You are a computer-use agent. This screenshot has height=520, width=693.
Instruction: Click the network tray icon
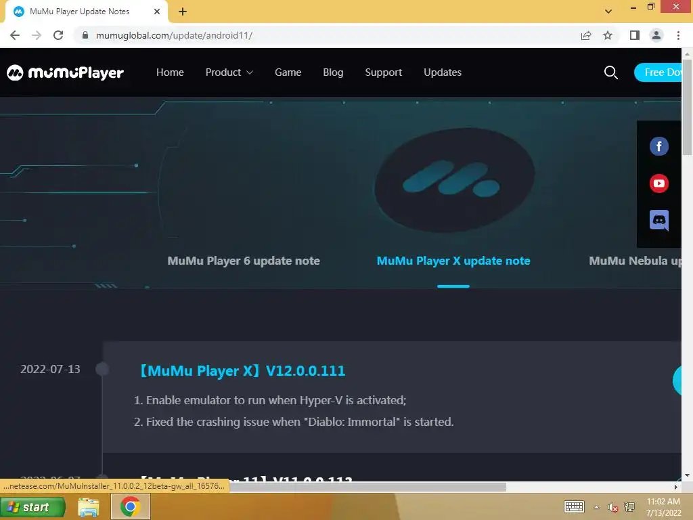629,507
